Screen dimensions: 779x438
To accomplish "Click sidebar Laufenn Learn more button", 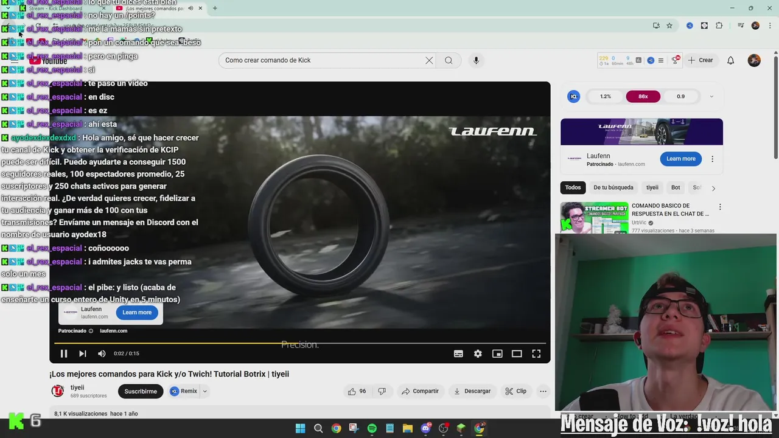I will point(681,159).
